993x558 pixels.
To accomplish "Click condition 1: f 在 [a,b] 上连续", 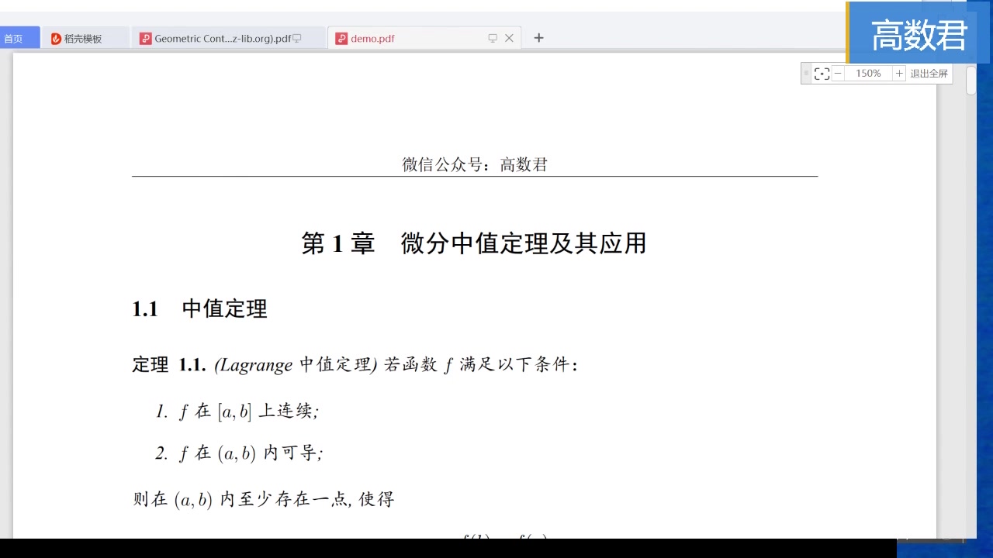I will (x=237, y=412).
